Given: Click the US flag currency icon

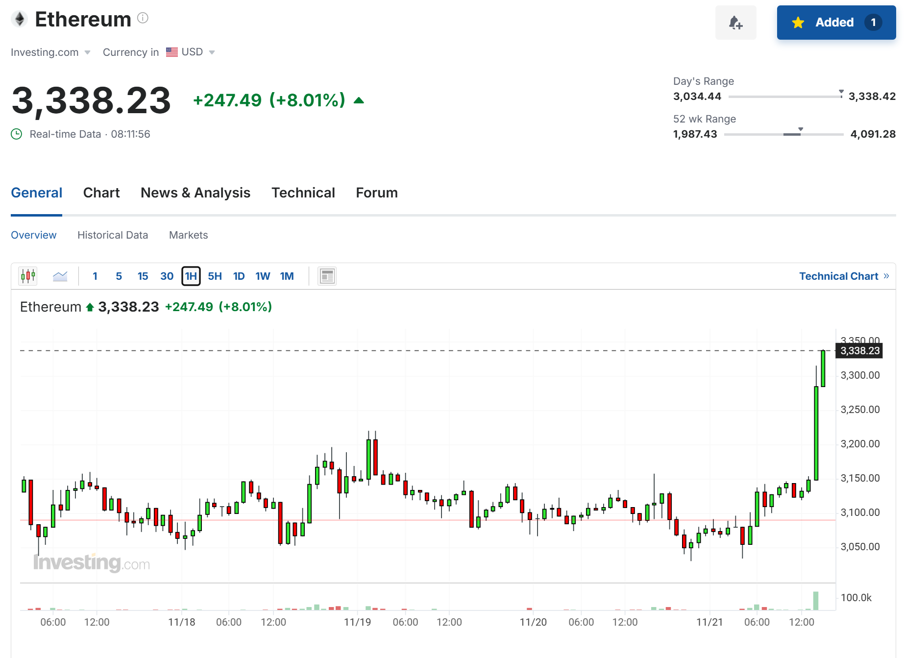Looking at the screenshot, I should click(x=172, y=52).
